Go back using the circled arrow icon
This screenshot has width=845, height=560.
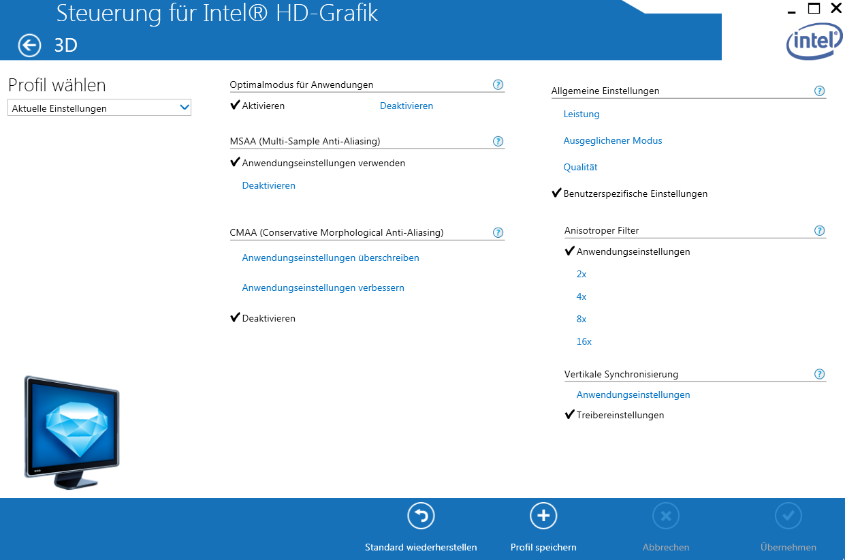pos(29,46)
